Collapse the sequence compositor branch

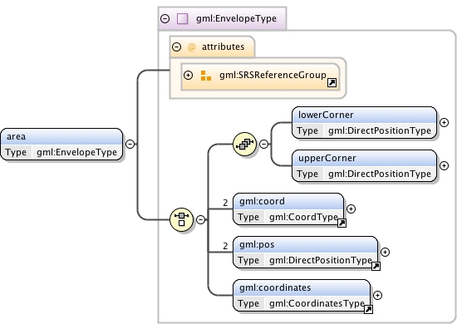(263, 144)
